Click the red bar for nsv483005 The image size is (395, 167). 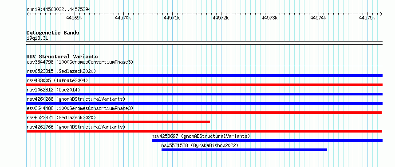[x=204, y=85]
